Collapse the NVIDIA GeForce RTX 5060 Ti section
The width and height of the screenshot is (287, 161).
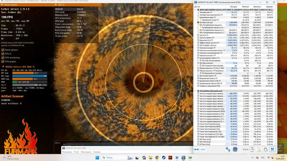pyautogui.click(x=3, y=67)
